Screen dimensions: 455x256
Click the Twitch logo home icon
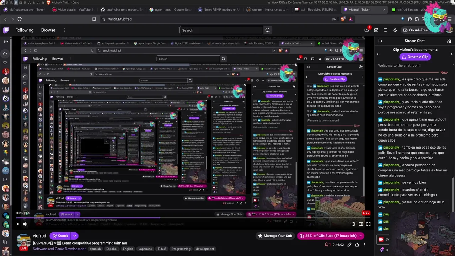(x=6, y=30)
